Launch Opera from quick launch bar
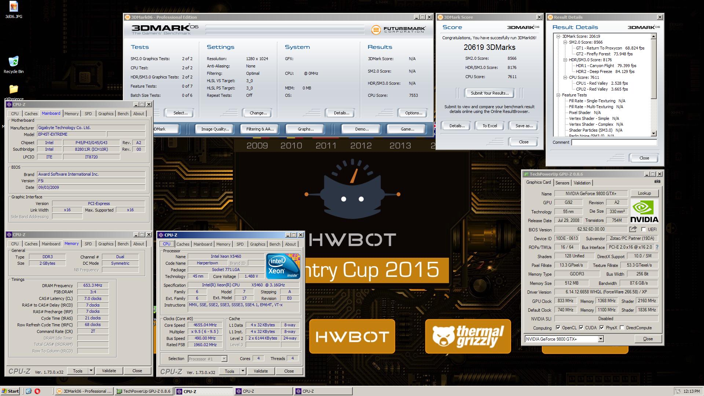The width and height of the screenshot is (704, 396). [x=37, y=391]
